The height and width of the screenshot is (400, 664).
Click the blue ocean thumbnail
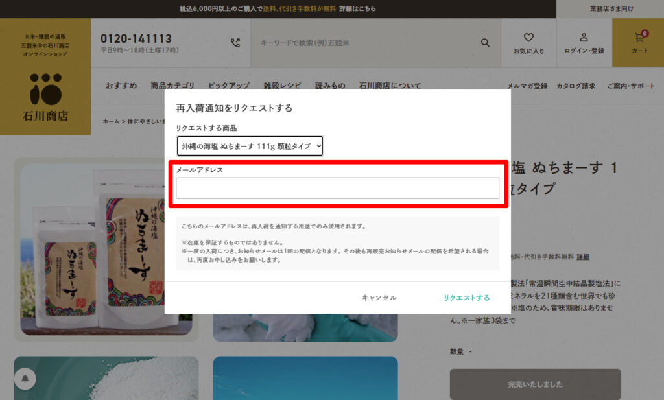305,378
